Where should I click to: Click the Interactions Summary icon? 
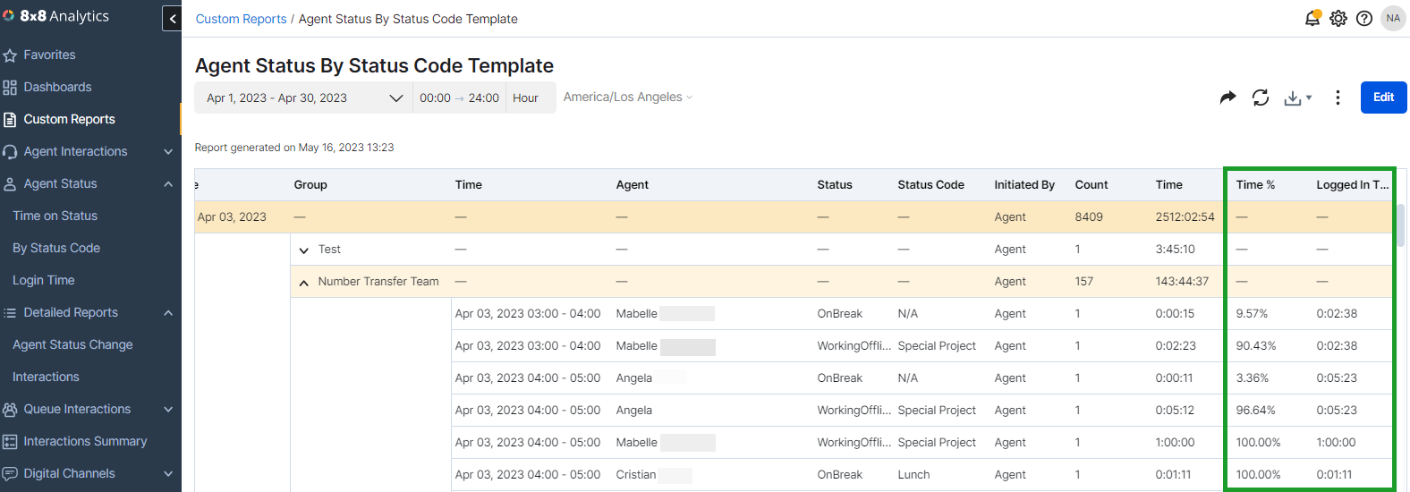tap(10, 442)
